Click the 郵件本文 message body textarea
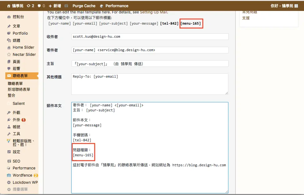The width and height of the screenshot is (304, 195). pos(150,148)
